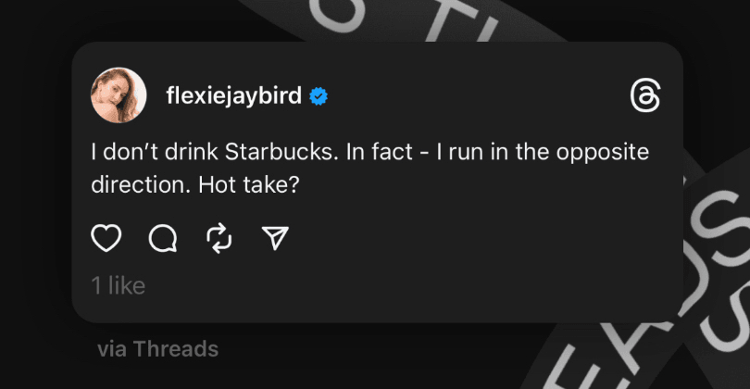The width and height of the screenshot is (750, 389).
Task: Repost the post using the arrows icon
Action: (219, 239)
